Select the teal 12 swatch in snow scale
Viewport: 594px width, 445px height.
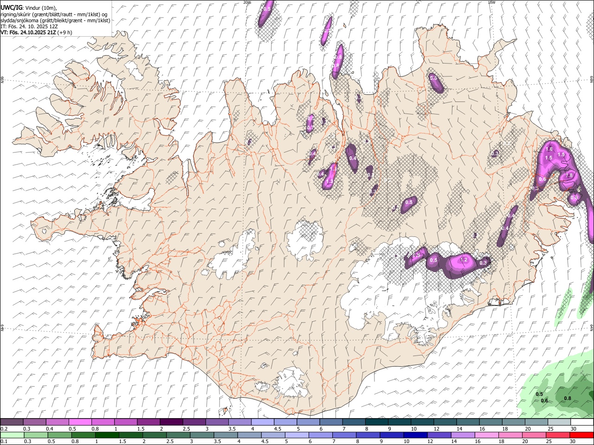click(x=445, y=422)
